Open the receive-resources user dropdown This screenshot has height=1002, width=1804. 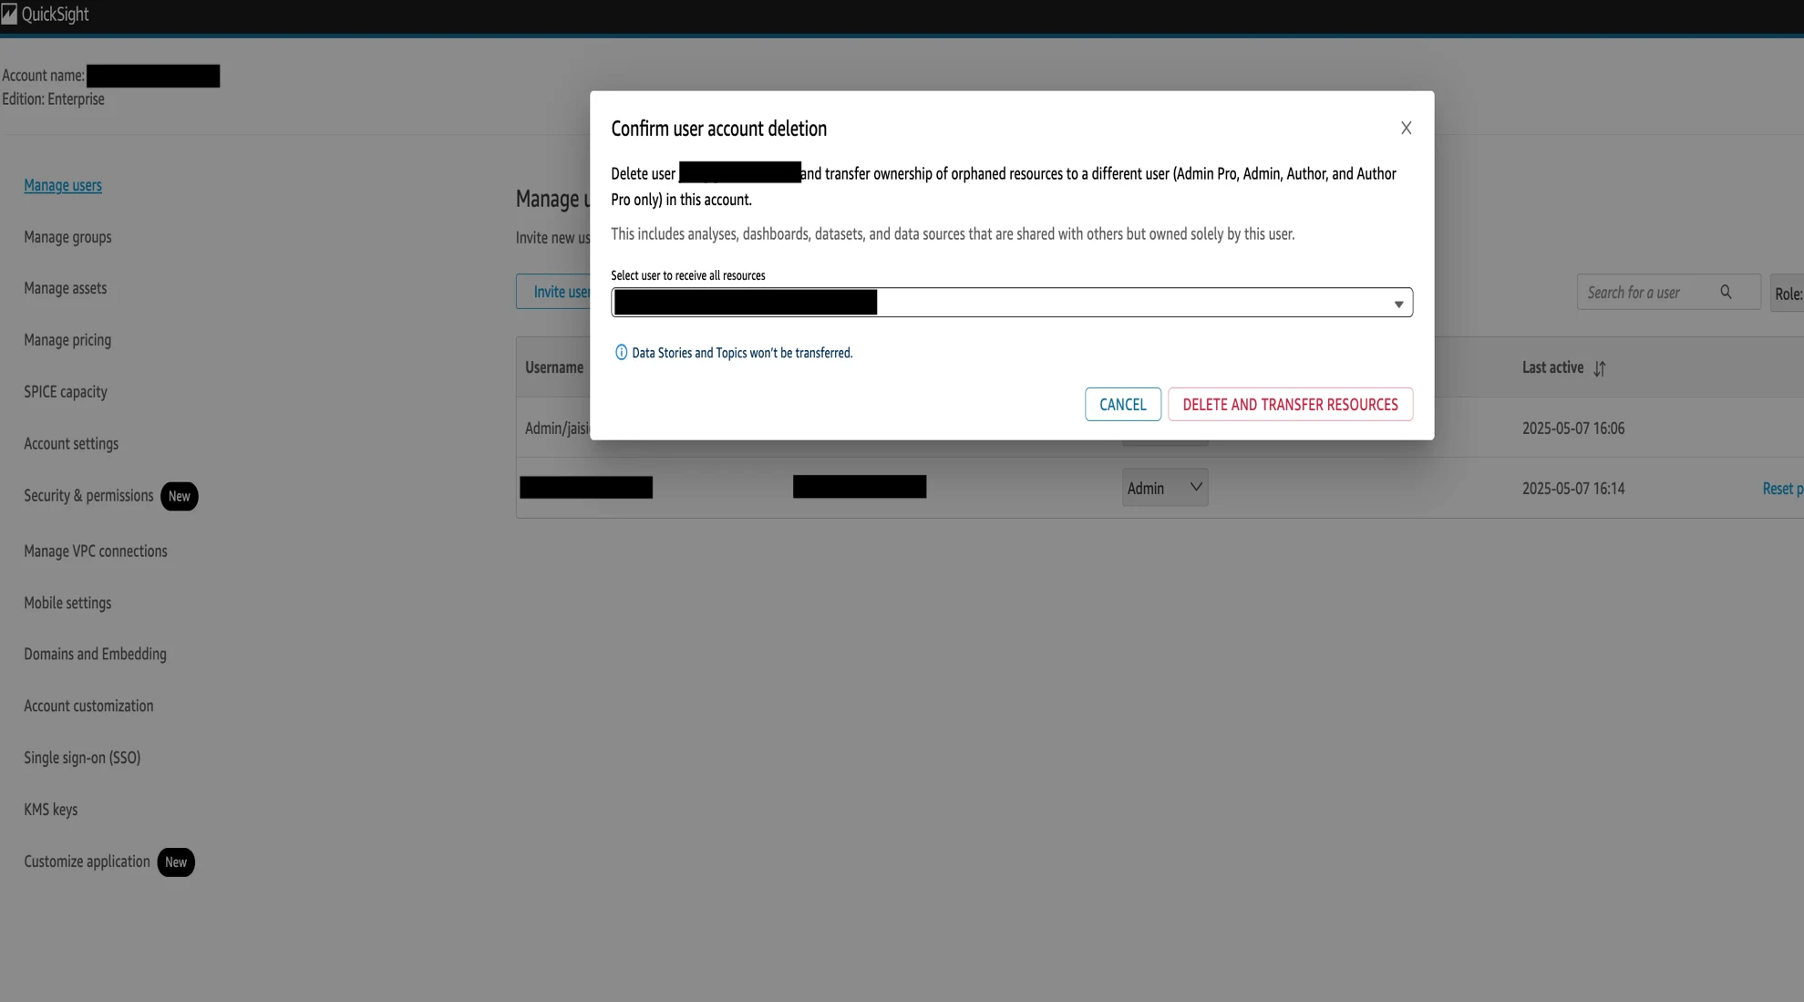(x=1012, y=303)
